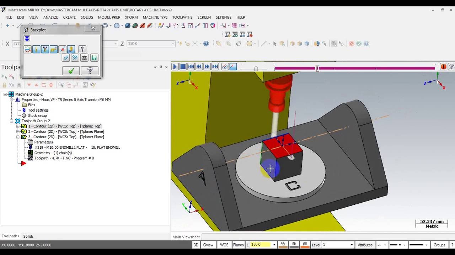The image size is (455, 255).
Task: Open the Groups status bar button
Action: click(x=439, y=245)
